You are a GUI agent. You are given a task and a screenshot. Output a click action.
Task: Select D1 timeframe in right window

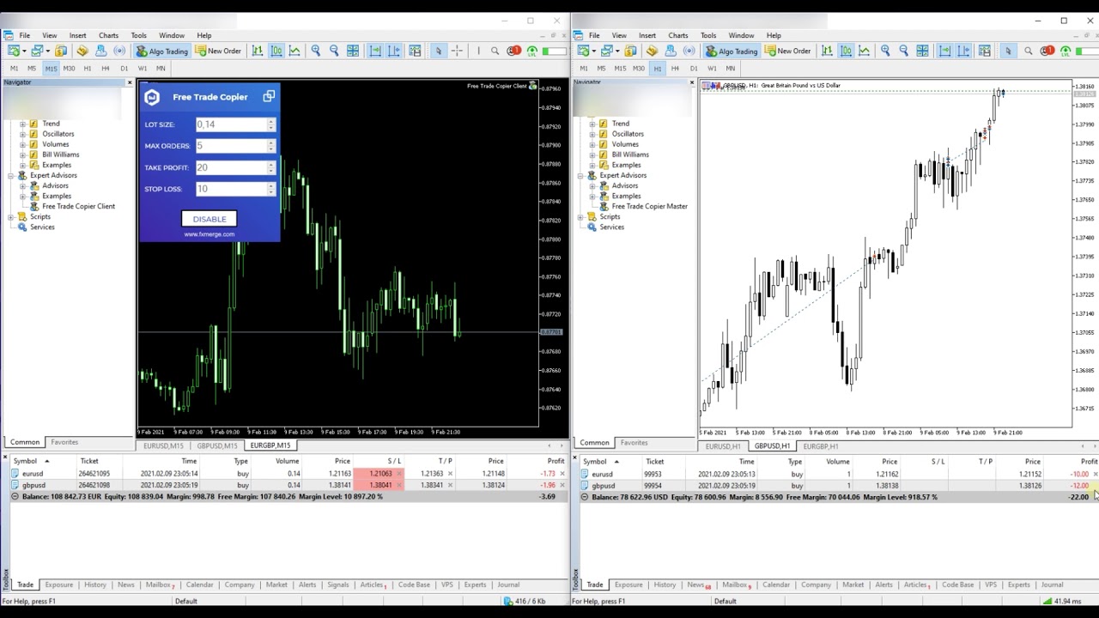point(694,69)
